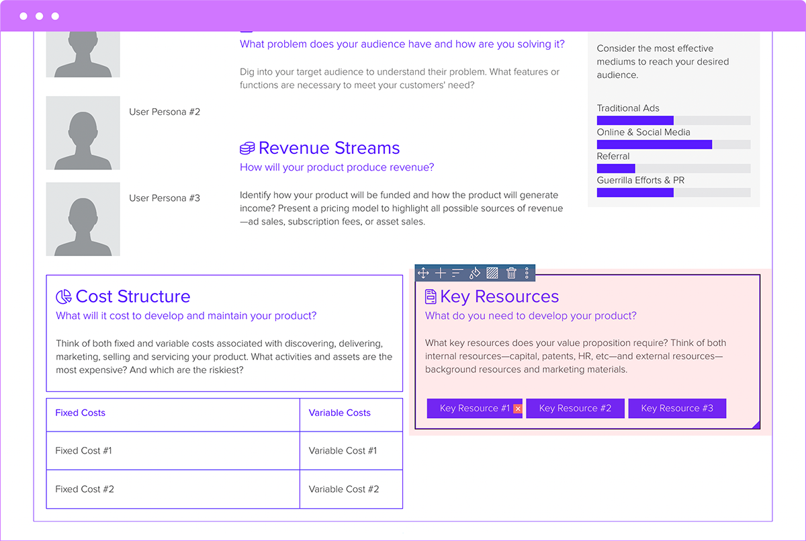Click the pattern fill icon in the toolbar
This screenshot has width=806, height=541.
492,273
